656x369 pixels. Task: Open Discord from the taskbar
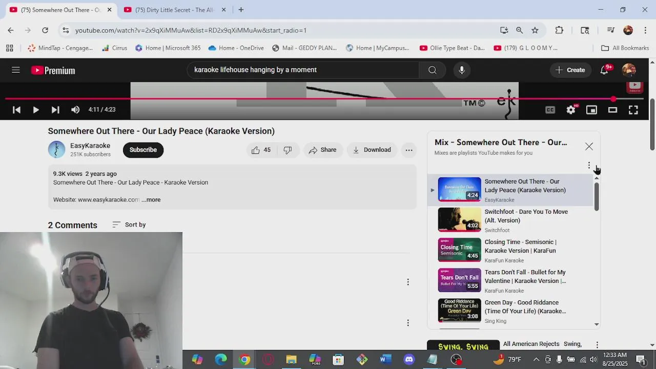(409, 359)
